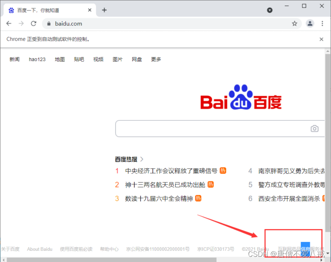Dismiss the automated test software infobar
The height and width of the screenshot is (262, 331).
click(321, 39)
